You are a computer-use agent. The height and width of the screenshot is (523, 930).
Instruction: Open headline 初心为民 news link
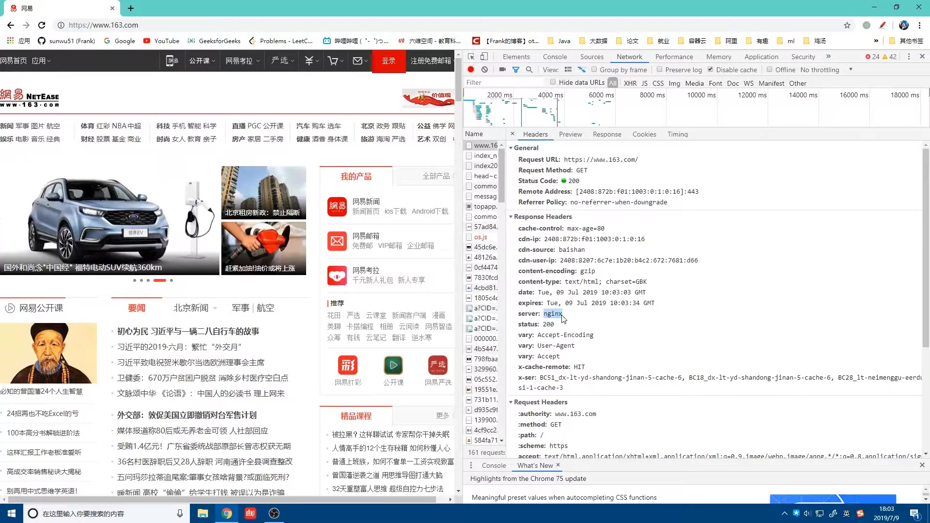coord(188,331)
